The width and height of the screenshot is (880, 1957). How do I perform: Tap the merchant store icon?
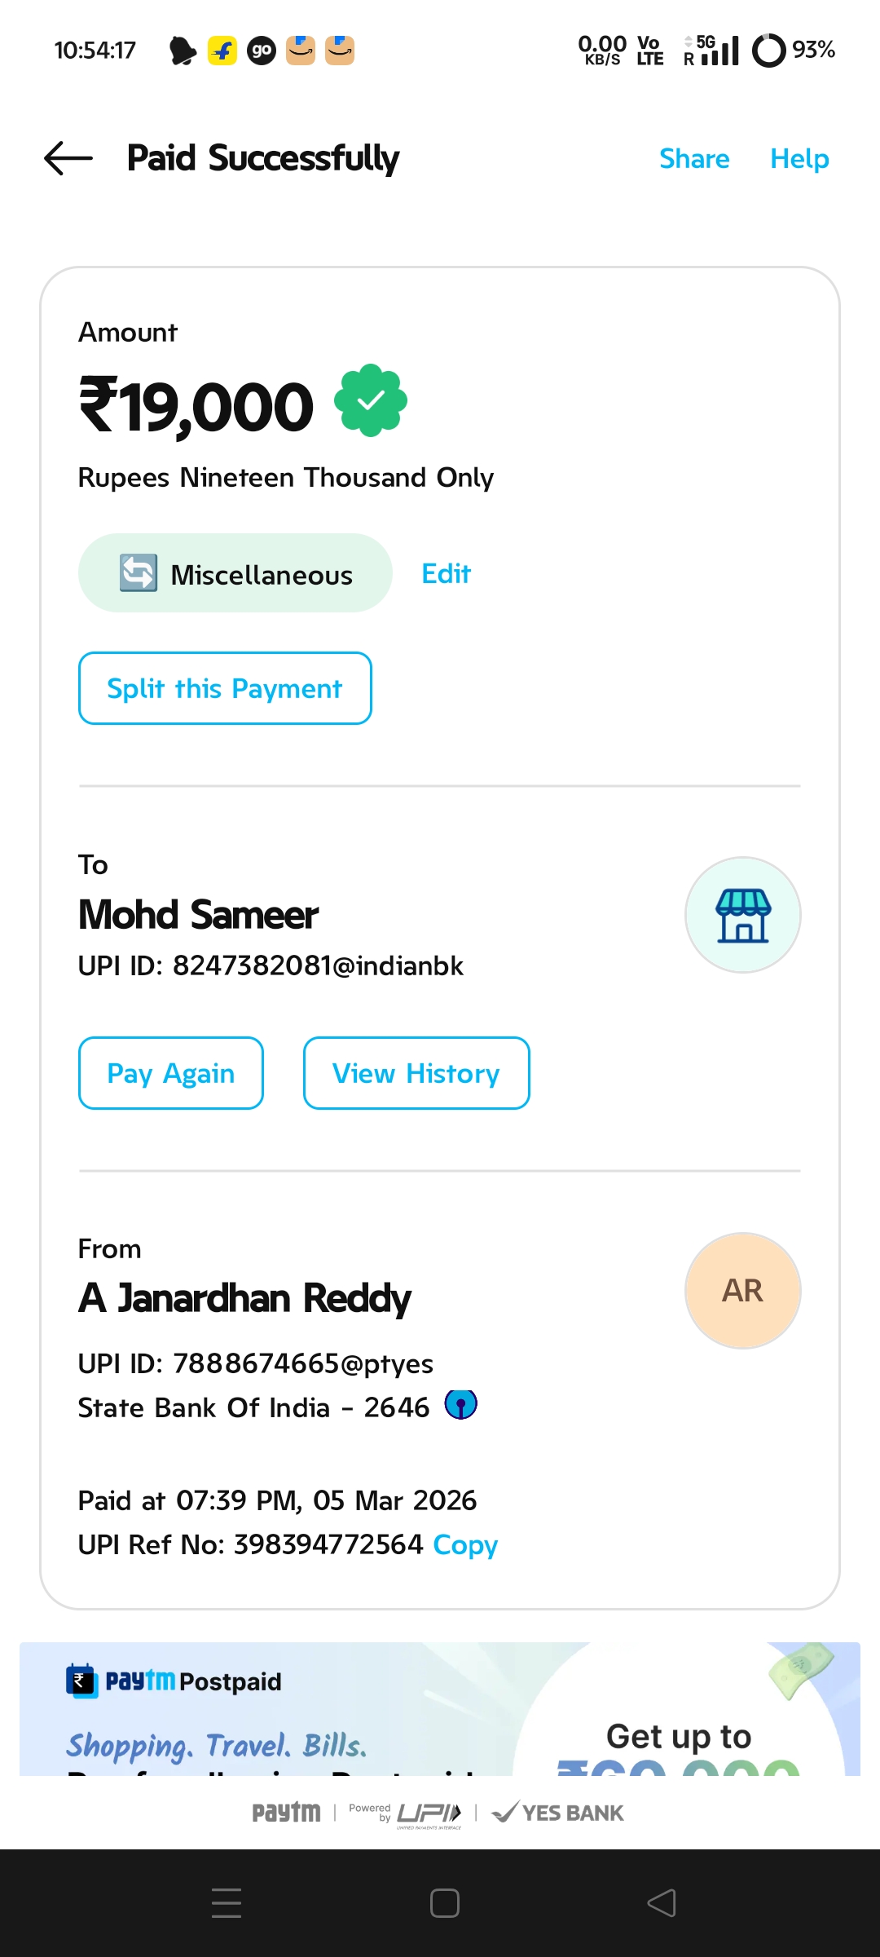point(742,915)
